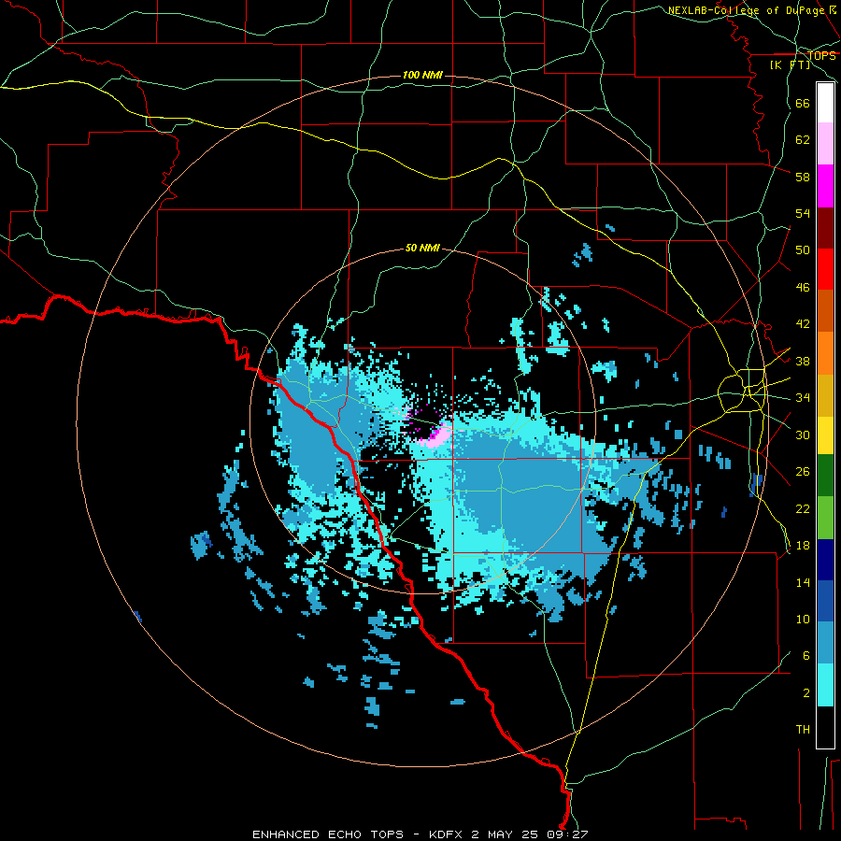Click the "6" legend value
Screen dimensions: 841x841
(x=805, y=656)
